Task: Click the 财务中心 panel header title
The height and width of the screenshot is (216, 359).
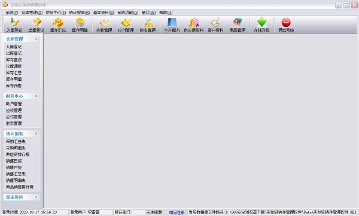Action: 14,96
